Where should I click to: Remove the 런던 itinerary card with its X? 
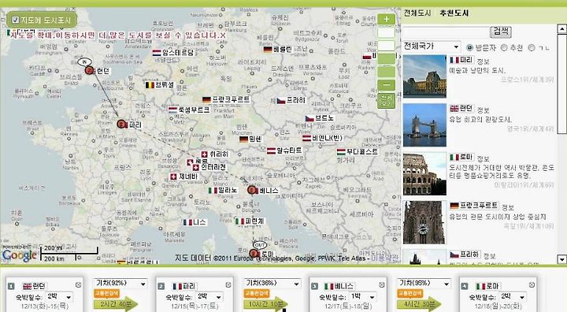tap(78, 285)
